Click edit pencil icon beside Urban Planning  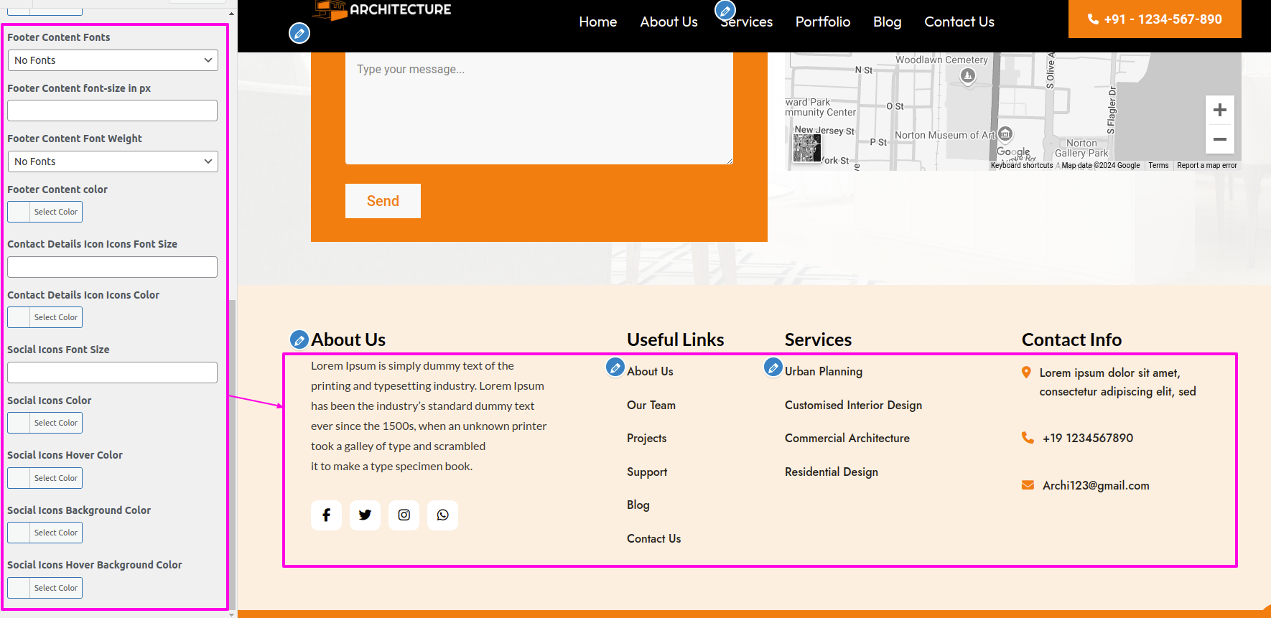[773, 367]
